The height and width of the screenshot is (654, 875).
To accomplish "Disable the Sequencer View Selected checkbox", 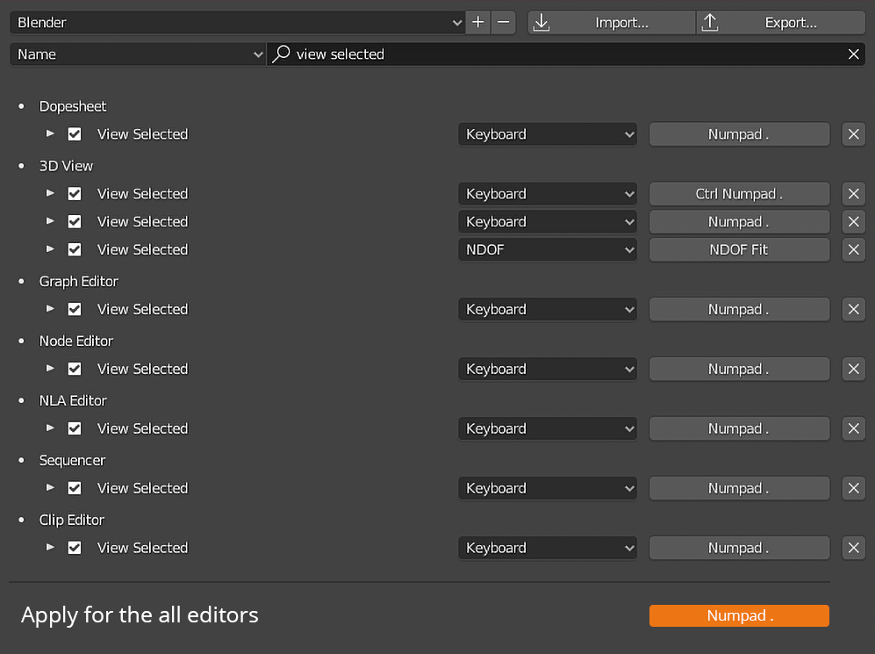I will click(x=75, y=488).
